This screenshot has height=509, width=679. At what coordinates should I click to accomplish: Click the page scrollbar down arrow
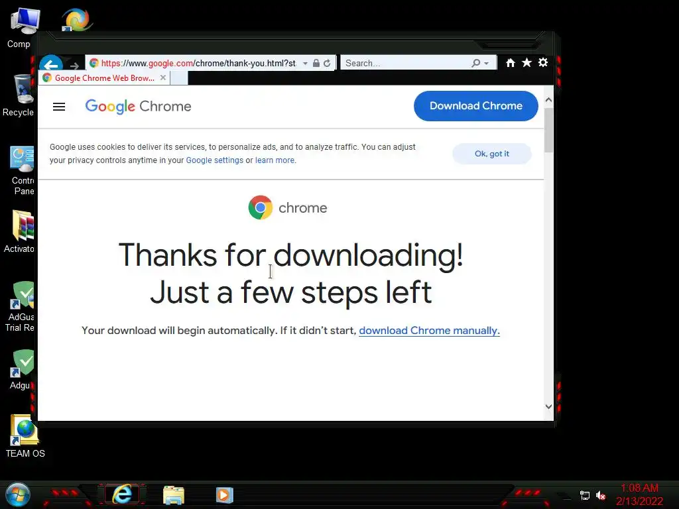[x=548, y=406]
